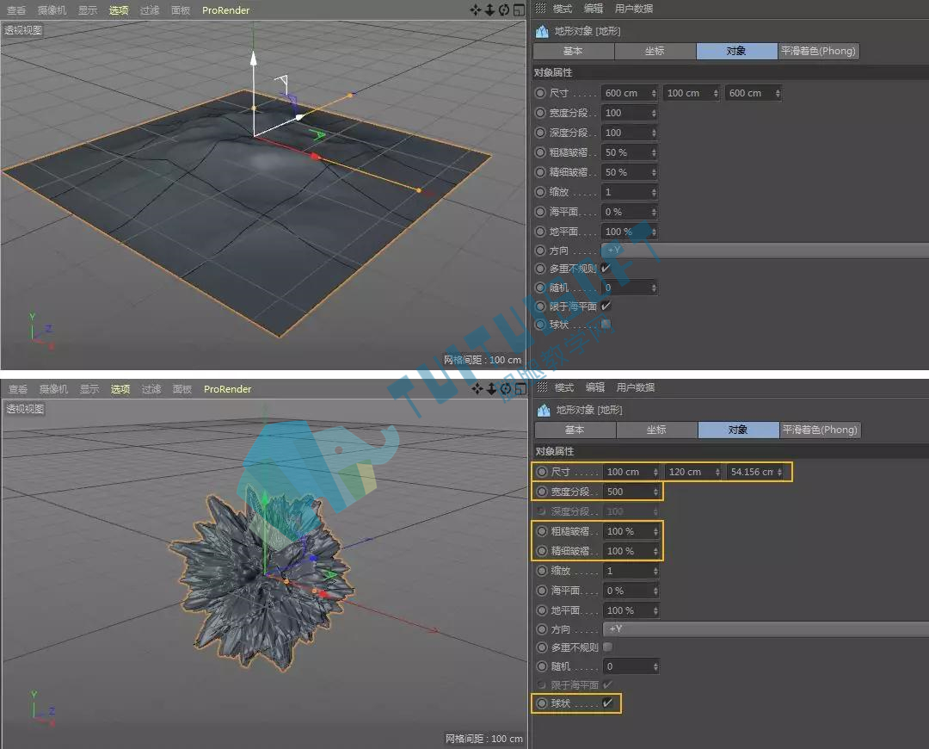The width and height of the screenshot is (929, 749).
Task: Open the 方向 +Y dropdown in the lower panel
Action: (766, 629)
